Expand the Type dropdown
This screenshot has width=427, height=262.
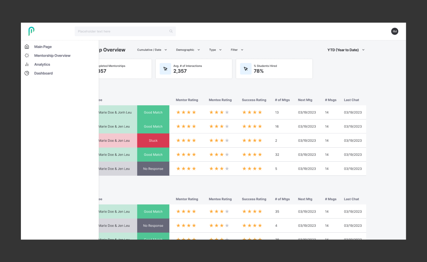215,50
